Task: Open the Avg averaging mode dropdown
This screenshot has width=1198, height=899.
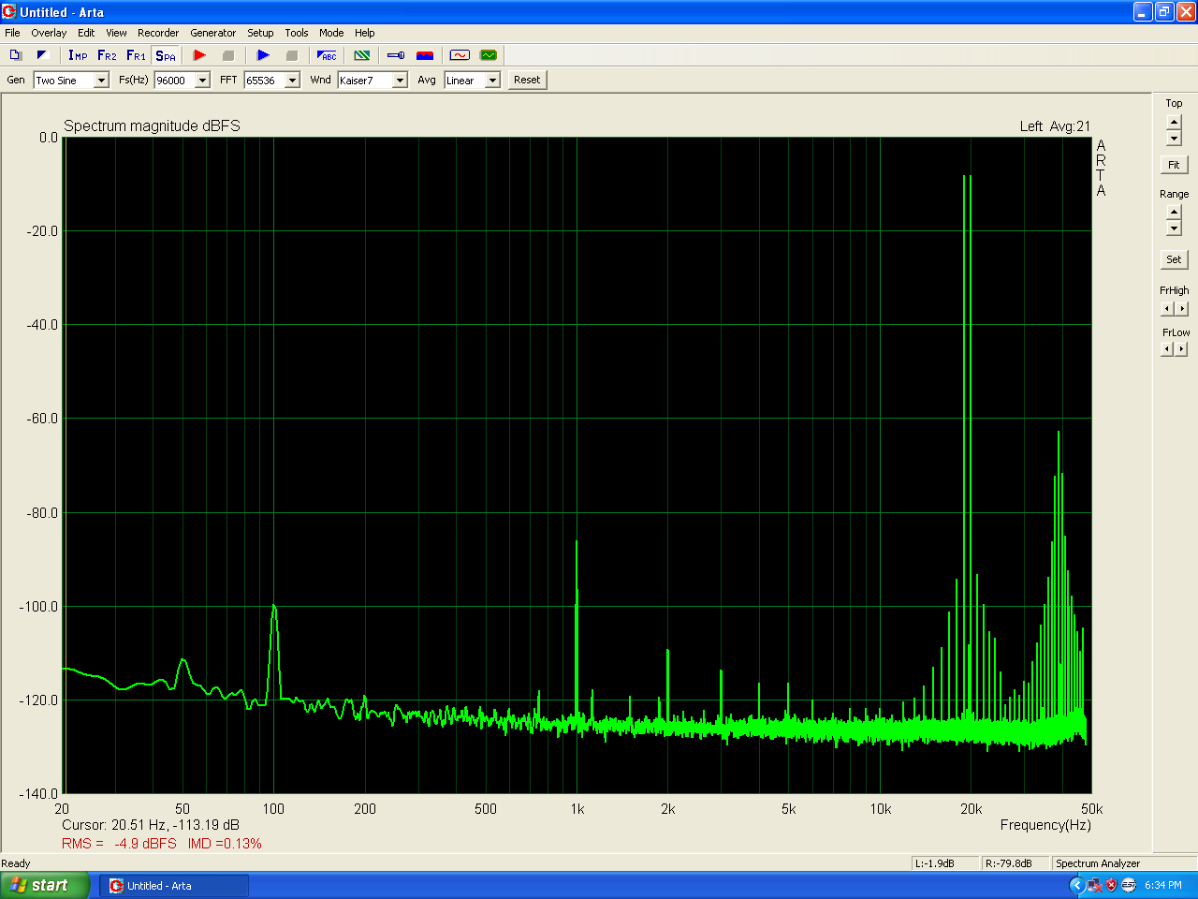Action: (x=492, y=81)
